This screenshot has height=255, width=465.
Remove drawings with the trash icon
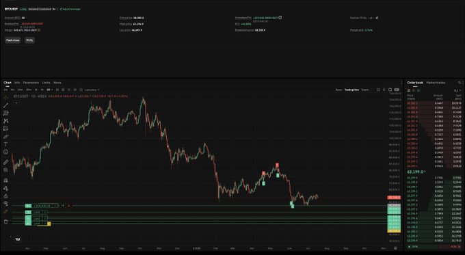pyautogui.click(x=5, y=222)
